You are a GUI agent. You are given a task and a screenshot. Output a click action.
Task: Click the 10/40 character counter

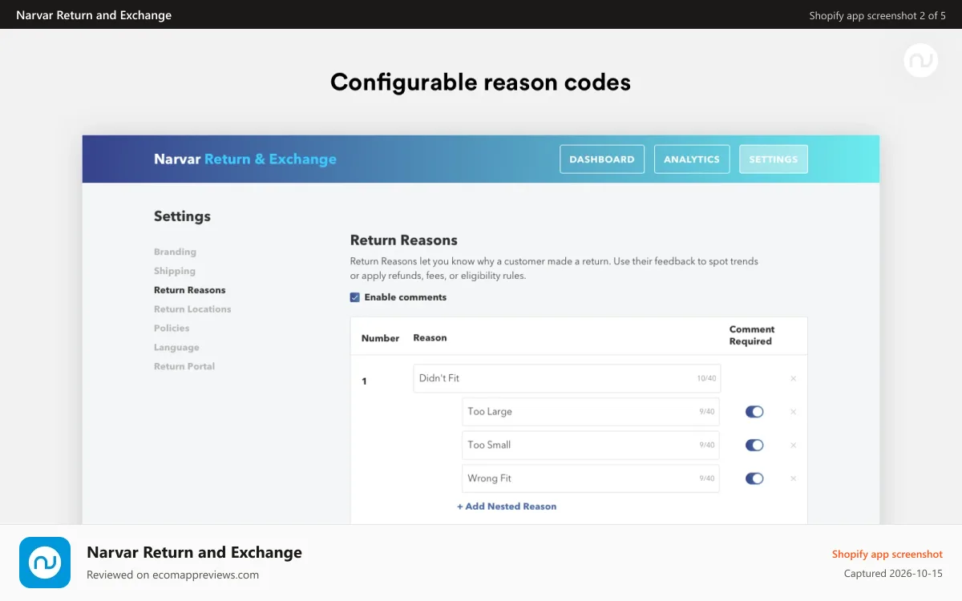707,378
